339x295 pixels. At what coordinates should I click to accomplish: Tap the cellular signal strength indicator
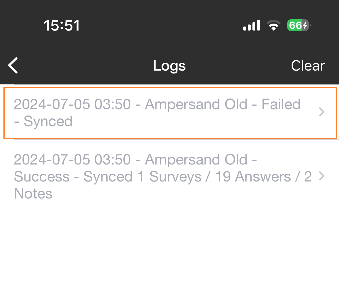pos(251,25)
